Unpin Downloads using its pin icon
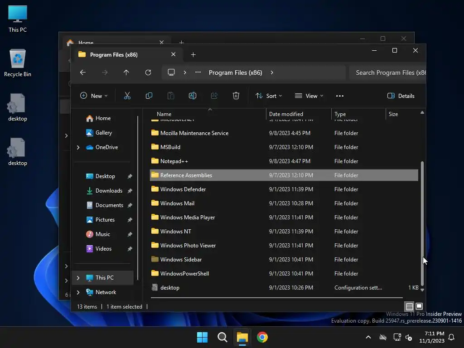 point(130,191)
